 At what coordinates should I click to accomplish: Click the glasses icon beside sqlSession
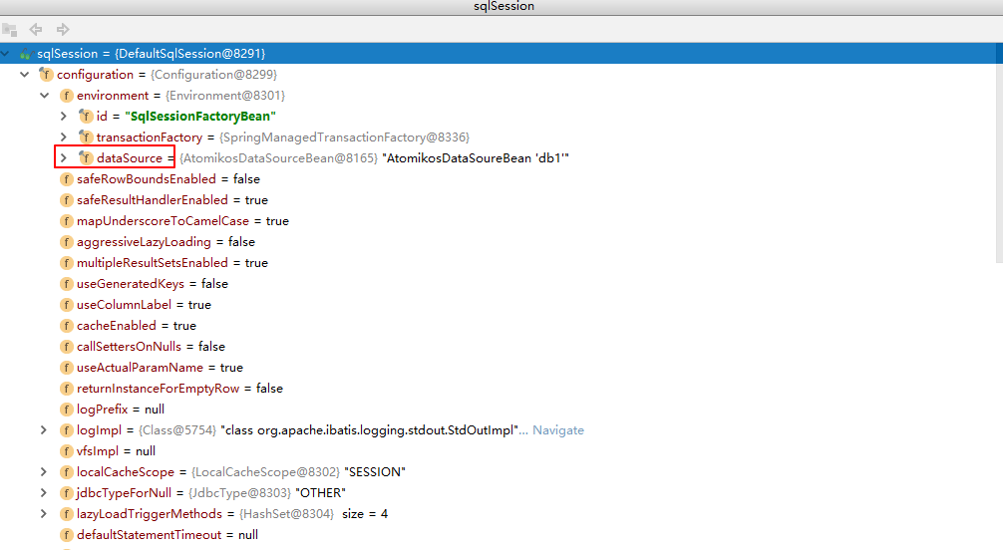pos(26,54)
